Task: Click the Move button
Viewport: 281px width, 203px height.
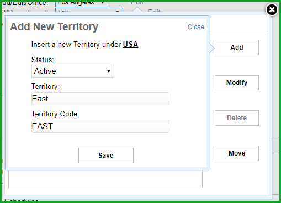Action: (237, 153)
